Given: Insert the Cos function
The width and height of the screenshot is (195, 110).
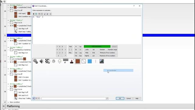Looking at the screenshot, I should [76, 53].
